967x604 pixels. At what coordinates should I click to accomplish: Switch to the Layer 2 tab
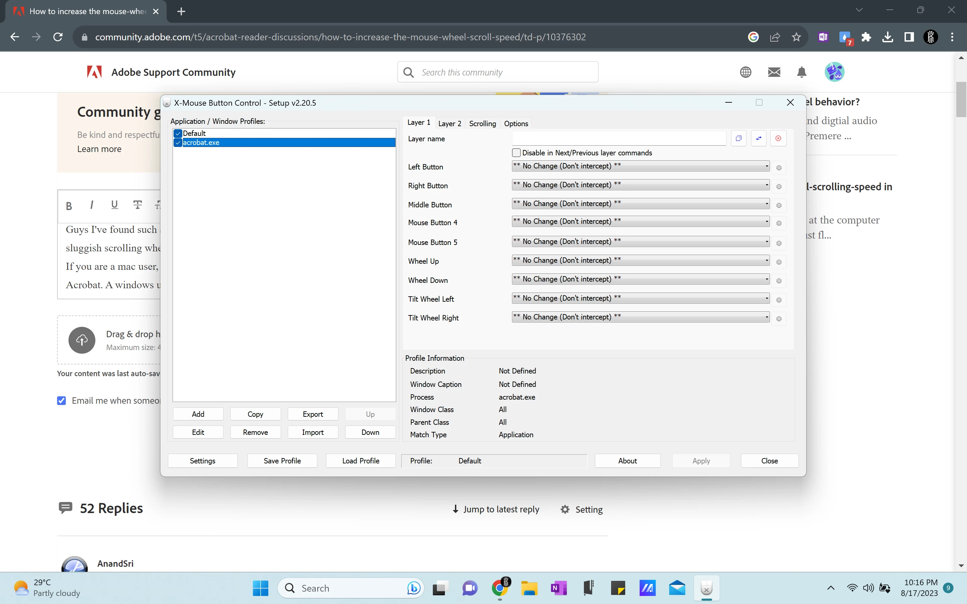450,123
